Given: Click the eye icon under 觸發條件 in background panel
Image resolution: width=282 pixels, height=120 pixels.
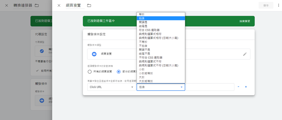Looking at the screenshot, I should [x=42, y=101].
